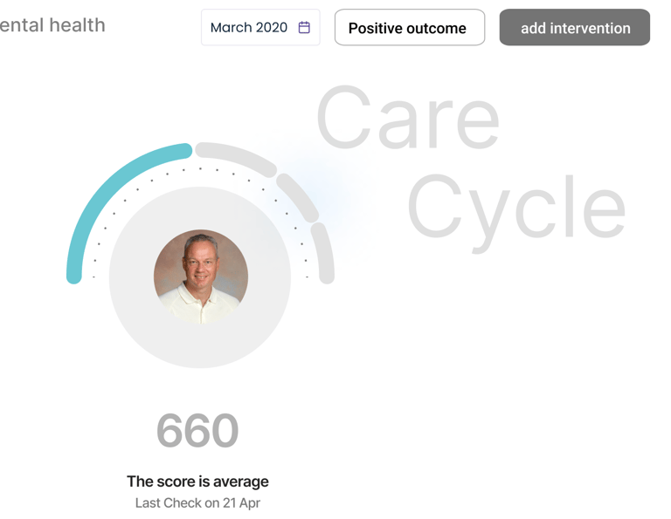
Task: Click the "Last Check on 21 Apr" text
Action: tap(197, 503)
